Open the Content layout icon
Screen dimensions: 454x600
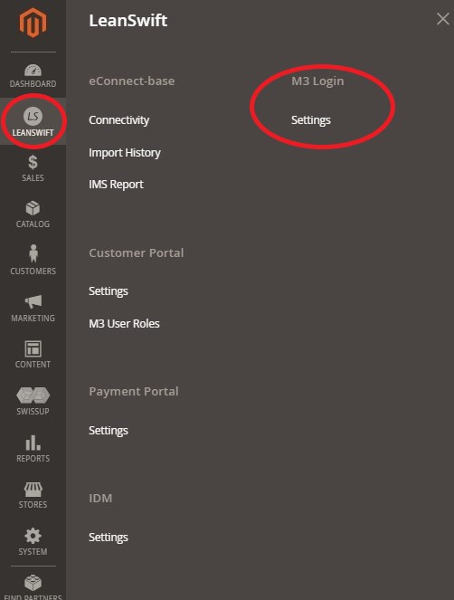coord(33,348)
